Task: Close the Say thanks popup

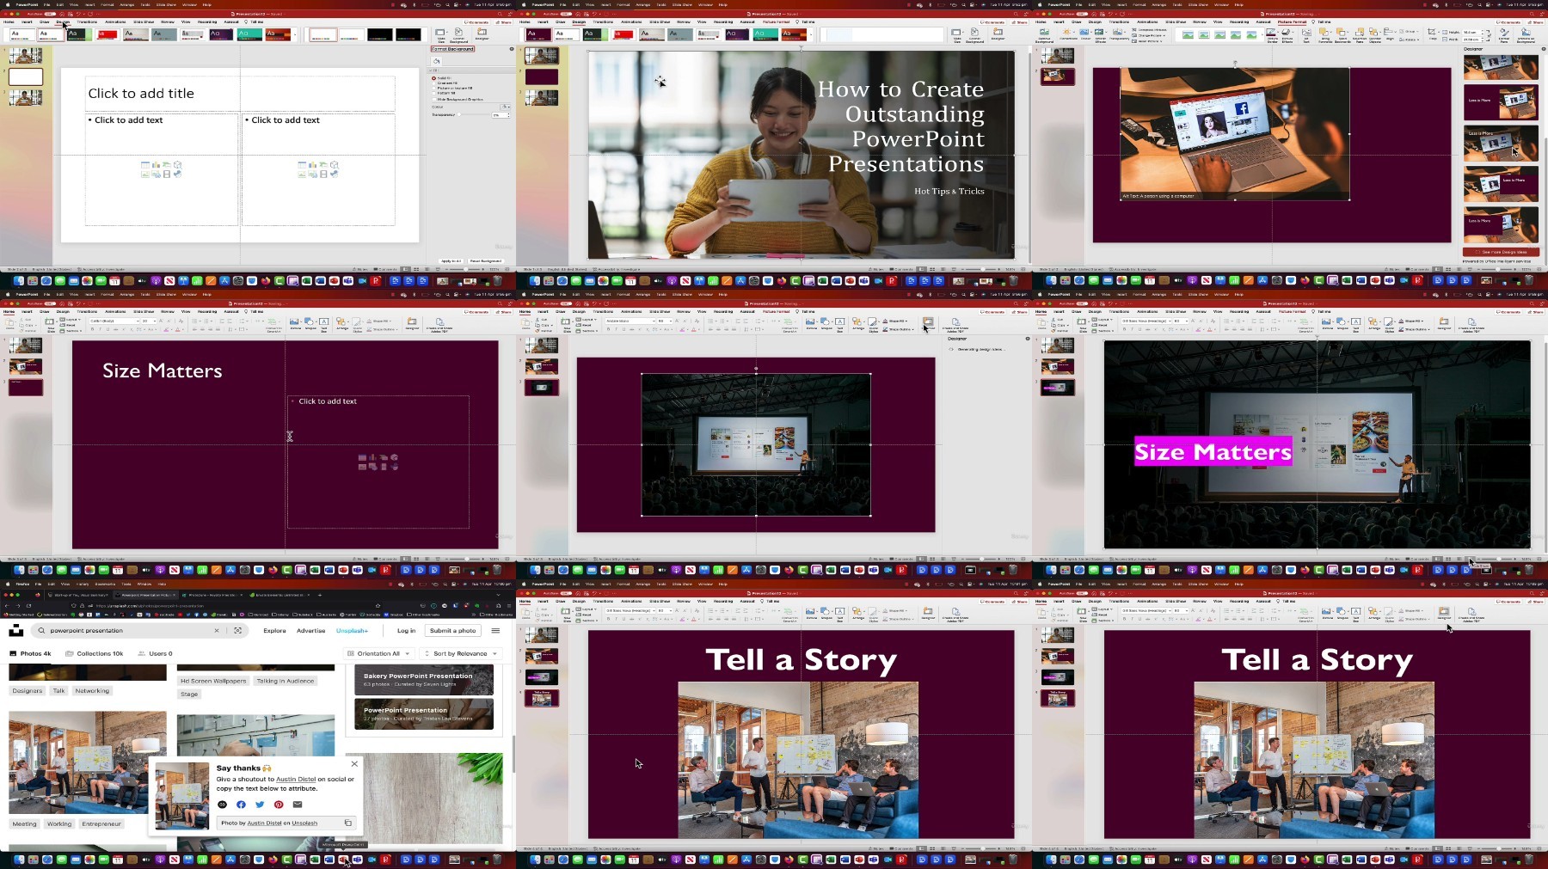Action: (354, 763)
